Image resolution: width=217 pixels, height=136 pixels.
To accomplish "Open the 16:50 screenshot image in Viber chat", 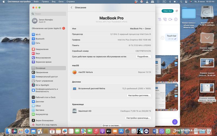I will pos(167,69).
